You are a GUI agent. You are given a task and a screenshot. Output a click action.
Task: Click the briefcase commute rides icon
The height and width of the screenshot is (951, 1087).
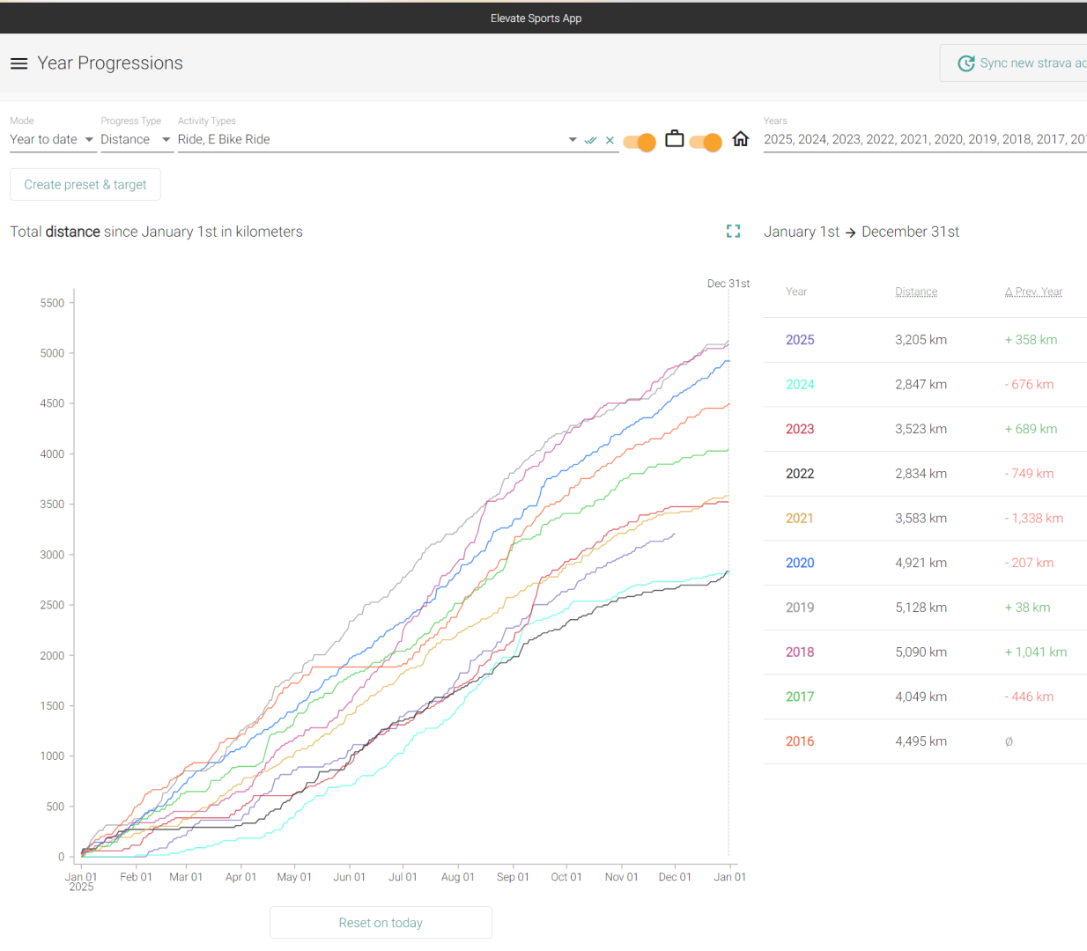pyautogui.click(x=674, y=139)
